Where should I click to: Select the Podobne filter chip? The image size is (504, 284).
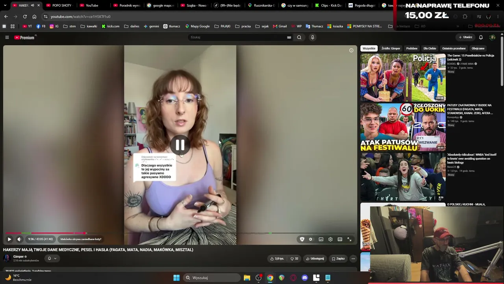point(412,49)
